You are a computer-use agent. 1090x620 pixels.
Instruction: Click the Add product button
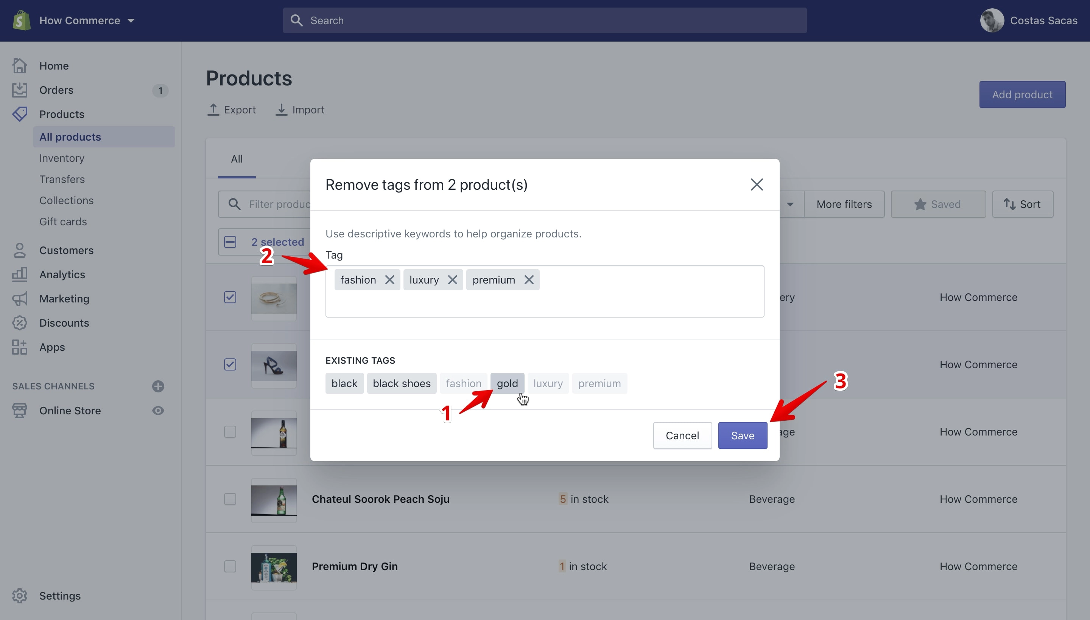point(1022,95)
